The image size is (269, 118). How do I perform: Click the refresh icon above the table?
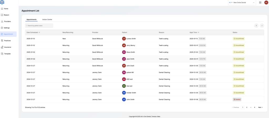click(262, 26)
